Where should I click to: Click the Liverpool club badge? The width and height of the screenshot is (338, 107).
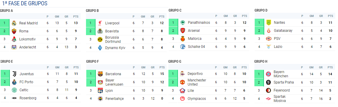100,23
